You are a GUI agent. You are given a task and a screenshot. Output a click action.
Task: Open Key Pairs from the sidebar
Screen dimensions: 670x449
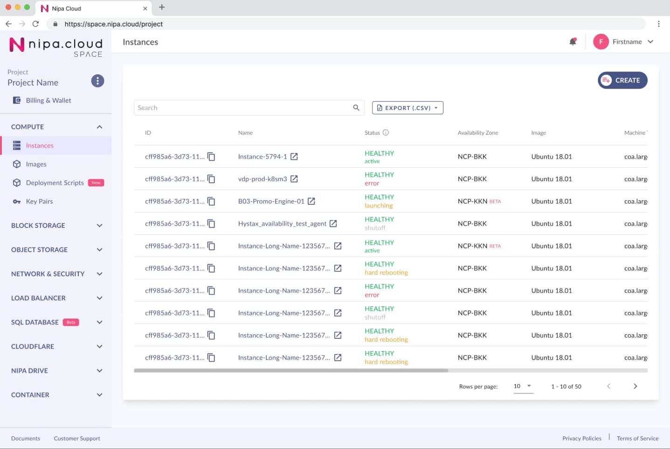[39, 201]
